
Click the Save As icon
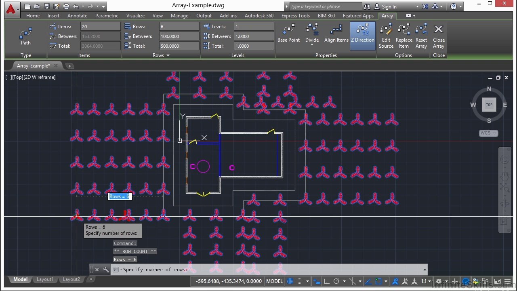pos(56,6)
